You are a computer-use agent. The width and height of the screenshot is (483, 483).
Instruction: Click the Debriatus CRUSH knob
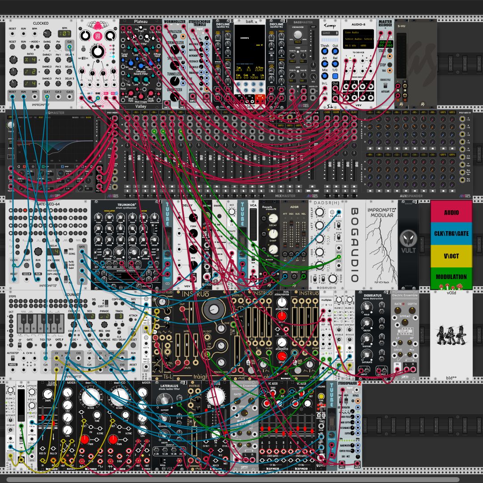pos(367,322)
